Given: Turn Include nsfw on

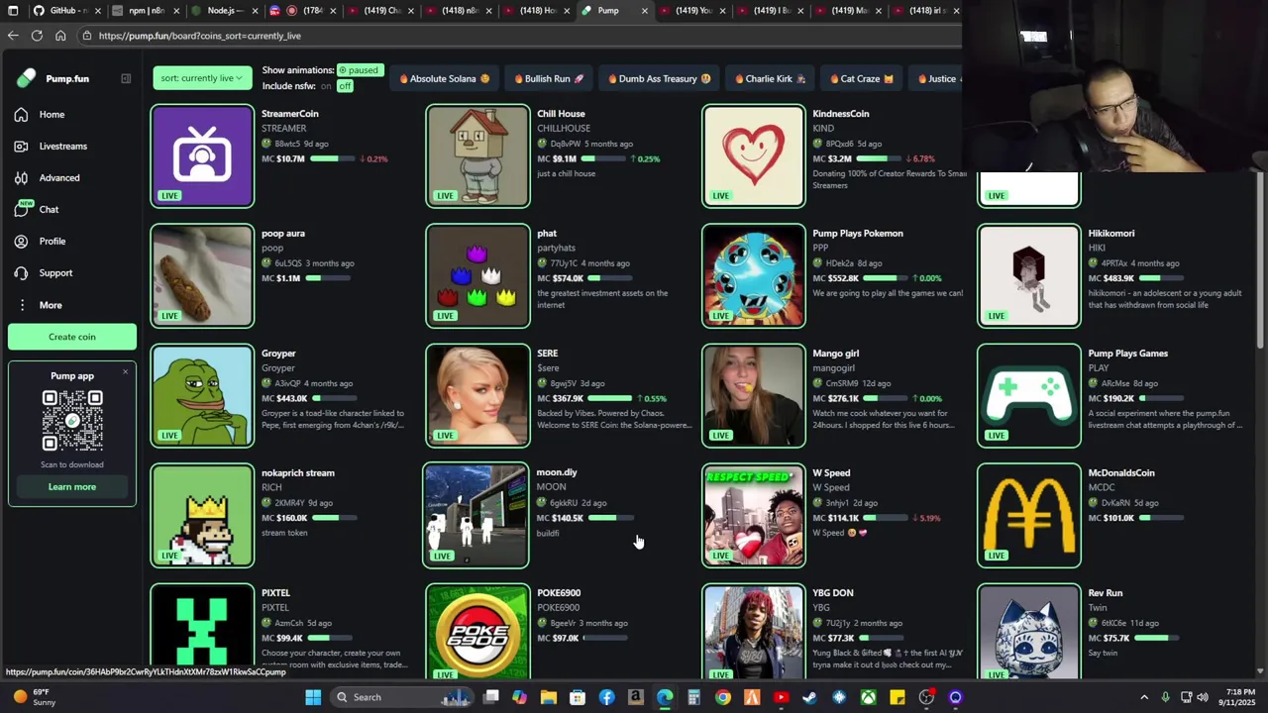Looking at the screenshot, I should (326, 86).
